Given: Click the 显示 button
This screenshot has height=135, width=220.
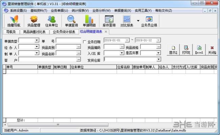Looking at the screenshot, I should [x=173, y=50].
